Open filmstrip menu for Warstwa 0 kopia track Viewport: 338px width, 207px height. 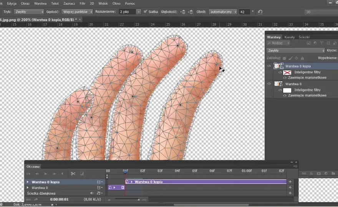point(99,182)
